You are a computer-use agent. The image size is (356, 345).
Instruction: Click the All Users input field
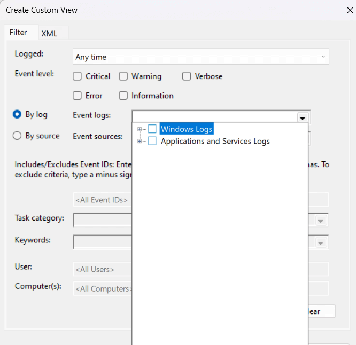(x=103, y=269)
